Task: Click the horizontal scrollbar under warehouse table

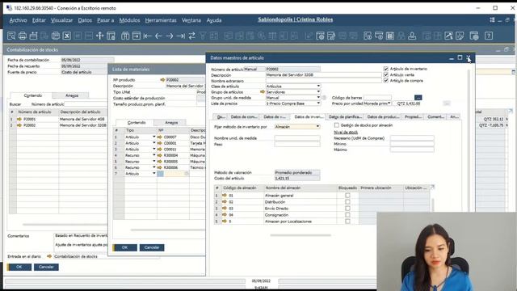Action: click(301, 235)
